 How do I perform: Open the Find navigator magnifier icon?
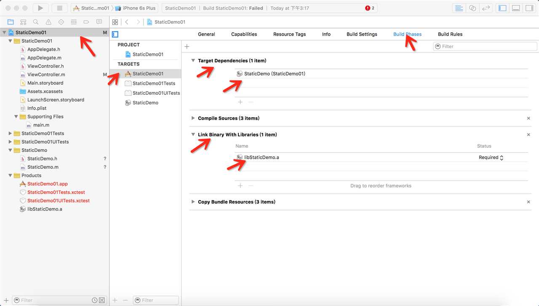tap(36, 22)
